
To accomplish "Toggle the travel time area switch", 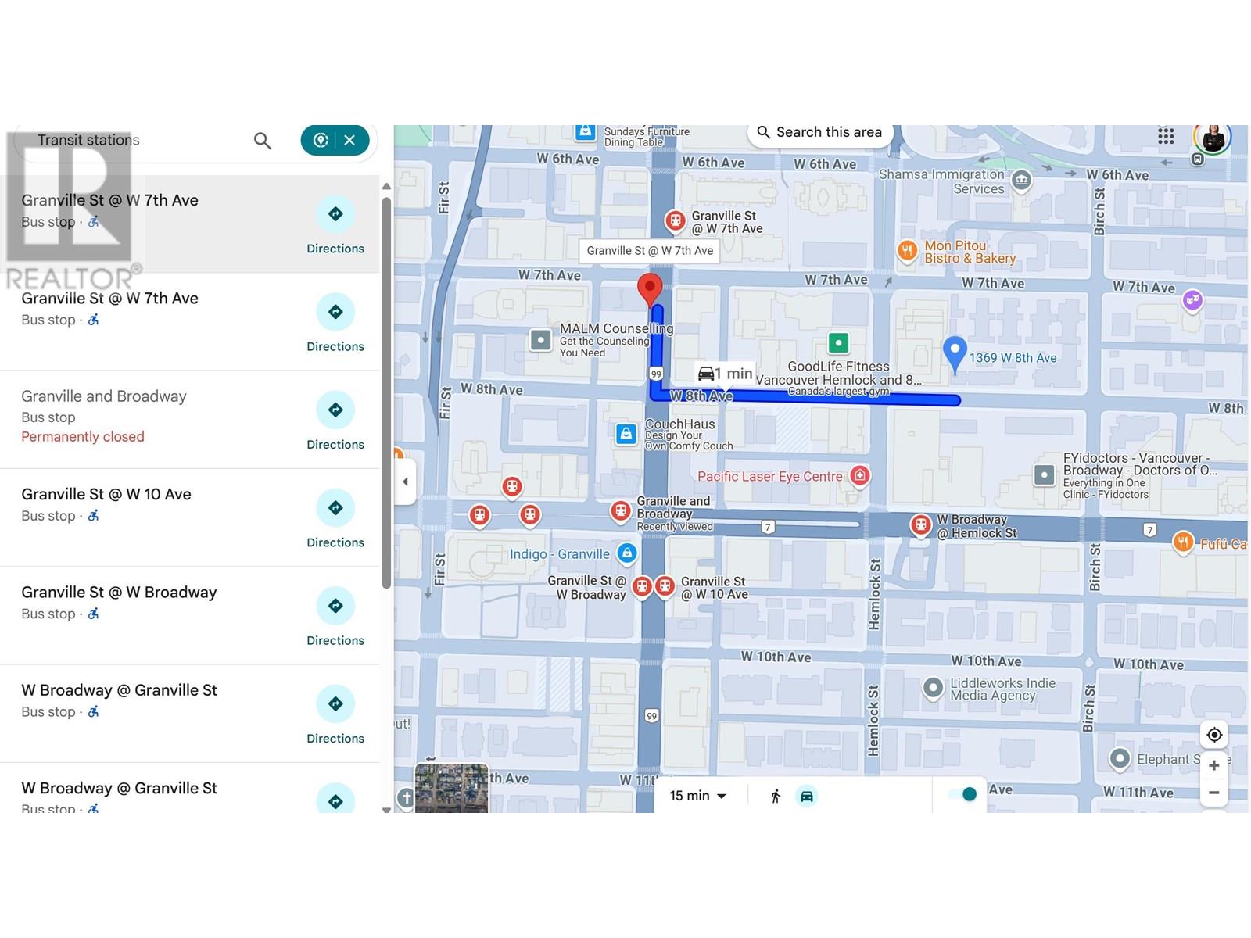I will point(962,794).
